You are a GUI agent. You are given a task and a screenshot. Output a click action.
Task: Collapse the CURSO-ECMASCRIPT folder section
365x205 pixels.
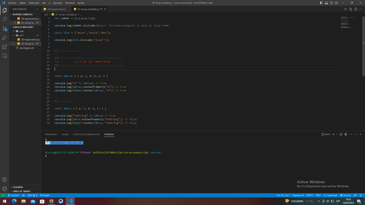pos(25,27)
